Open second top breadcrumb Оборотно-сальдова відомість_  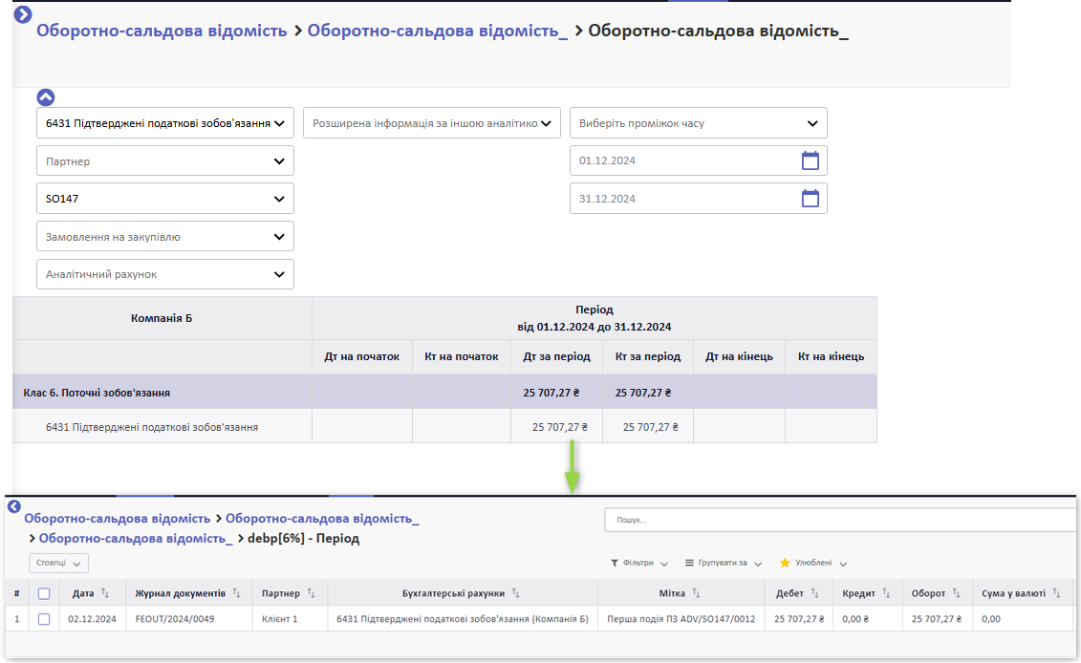438,31
